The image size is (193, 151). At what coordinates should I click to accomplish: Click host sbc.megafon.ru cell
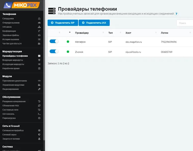pyautogui.click(x=134, y=42)
